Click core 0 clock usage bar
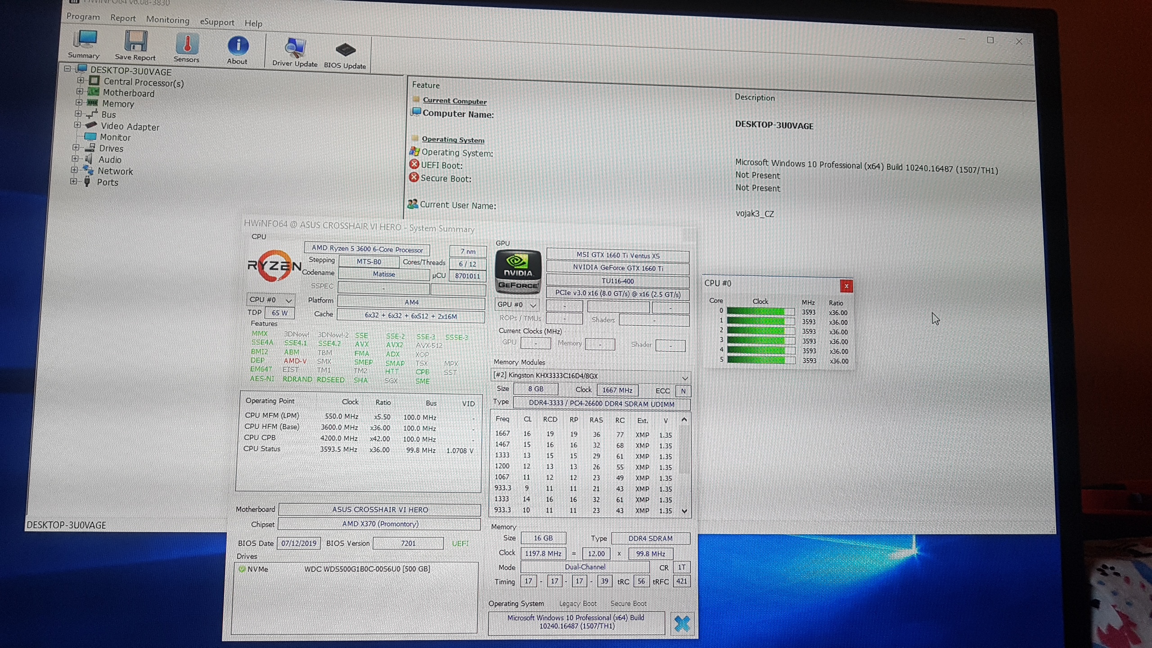 click(760, 311)
